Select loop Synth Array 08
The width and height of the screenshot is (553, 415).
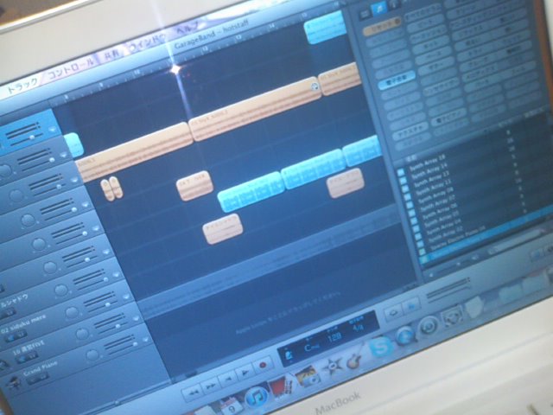(435, 195)
